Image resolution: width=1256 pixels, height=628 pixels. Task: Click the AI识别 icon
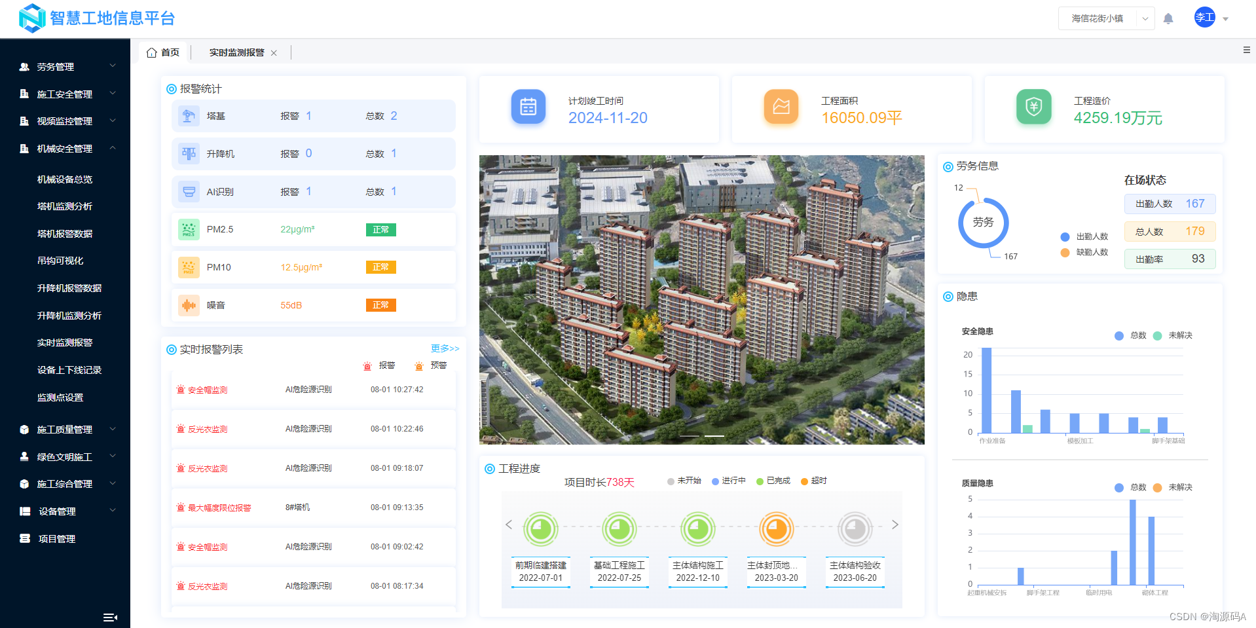click(x=189, y=192)
